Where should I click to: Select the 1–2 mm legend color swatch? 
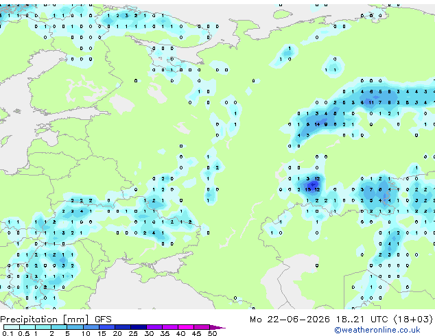click(x=43, y=327)
